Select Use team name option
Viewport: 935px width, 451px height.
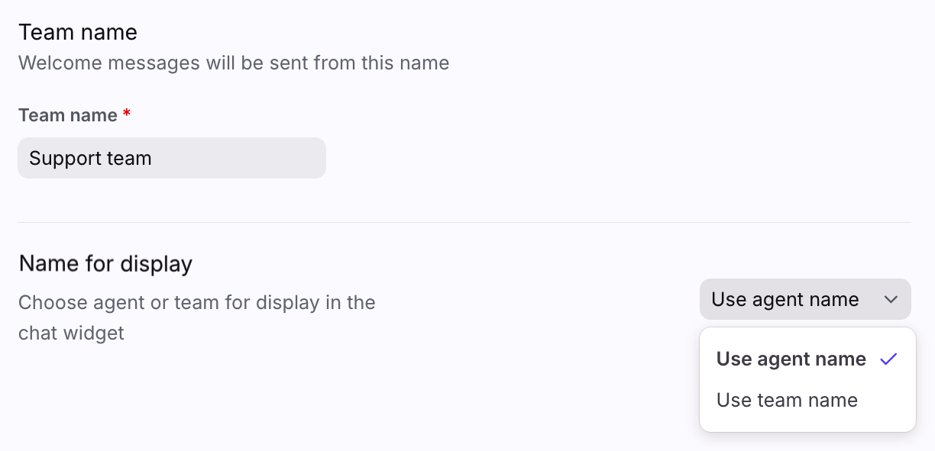coord(787,400)
